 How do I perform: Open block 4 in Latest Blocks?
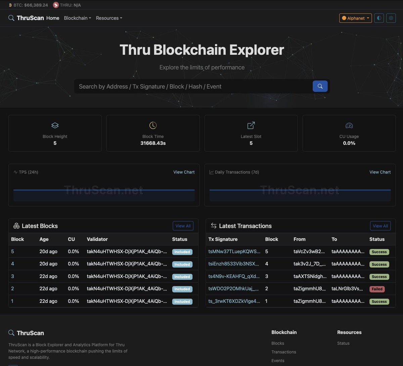tap(12, 264)
